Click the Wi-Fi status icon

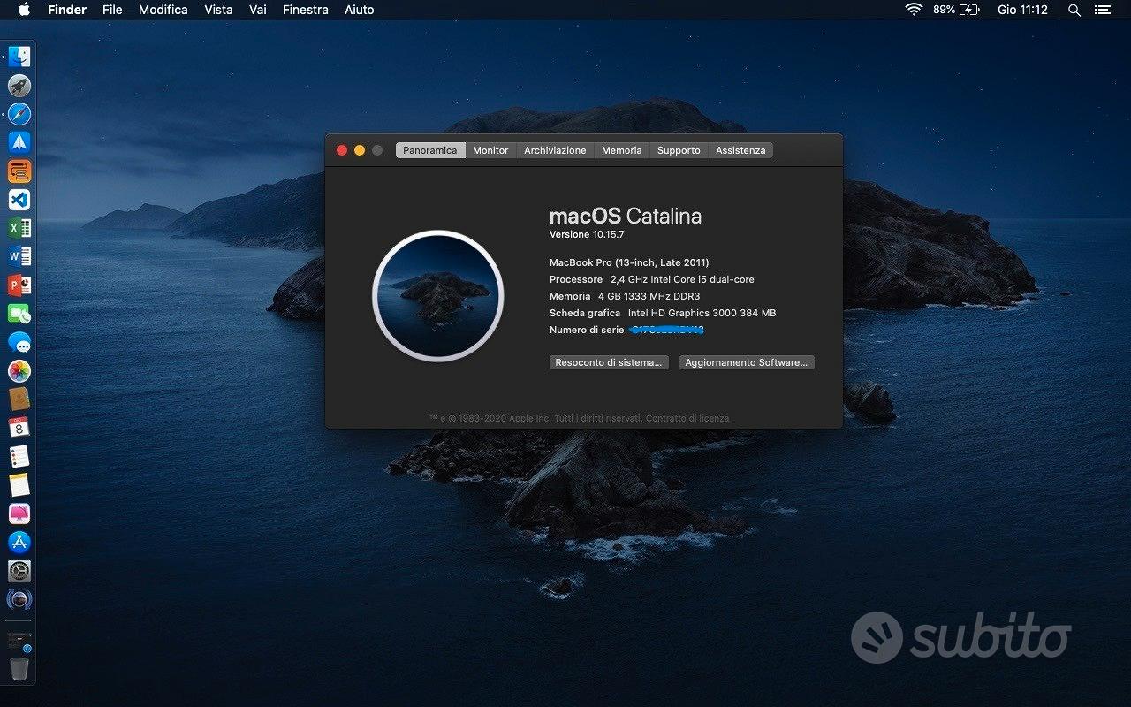[914, 10]
